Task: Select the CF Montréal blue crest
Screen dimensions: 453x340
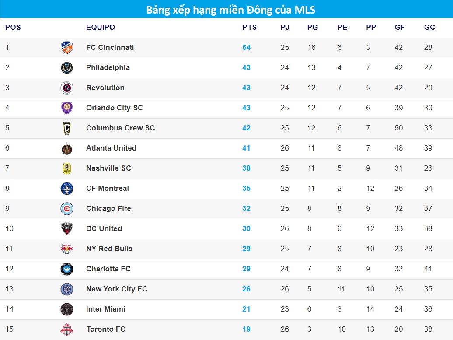Action: coord(67,189)
